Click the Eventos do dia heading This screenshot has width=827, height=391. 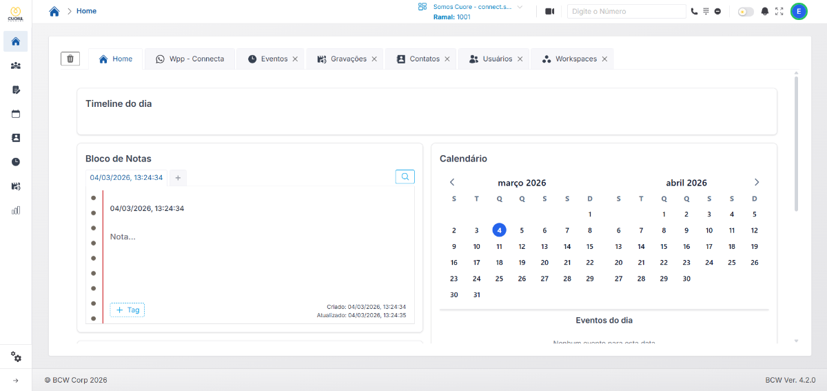604,320
